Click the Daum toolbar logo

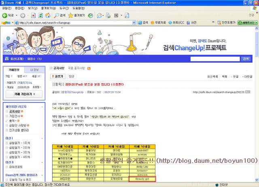pos(6,23)
